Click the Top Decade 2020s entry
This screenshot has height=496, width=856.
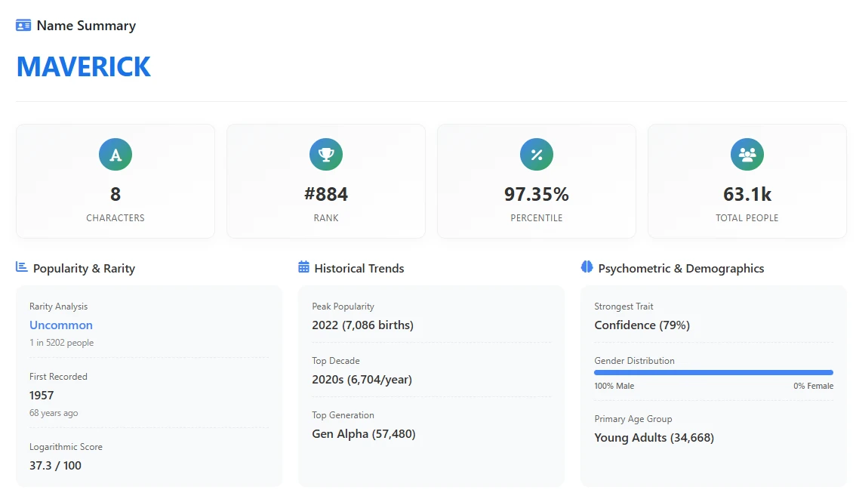pos(362,380)
